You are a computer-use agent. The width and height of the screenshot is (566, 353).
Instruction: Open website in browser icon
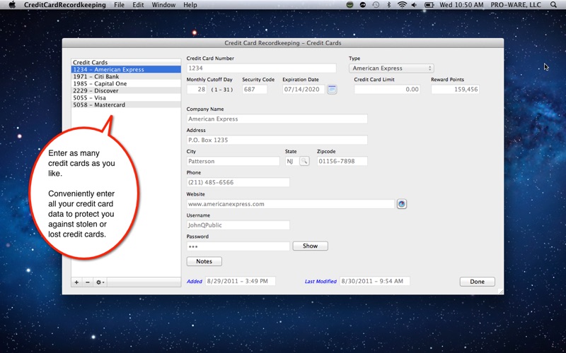[x=401, y=204]
